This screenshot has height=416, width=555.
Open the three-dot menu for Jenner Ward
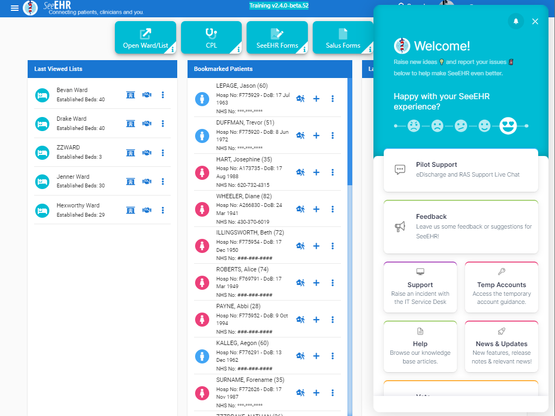click(x=163, y=181)
